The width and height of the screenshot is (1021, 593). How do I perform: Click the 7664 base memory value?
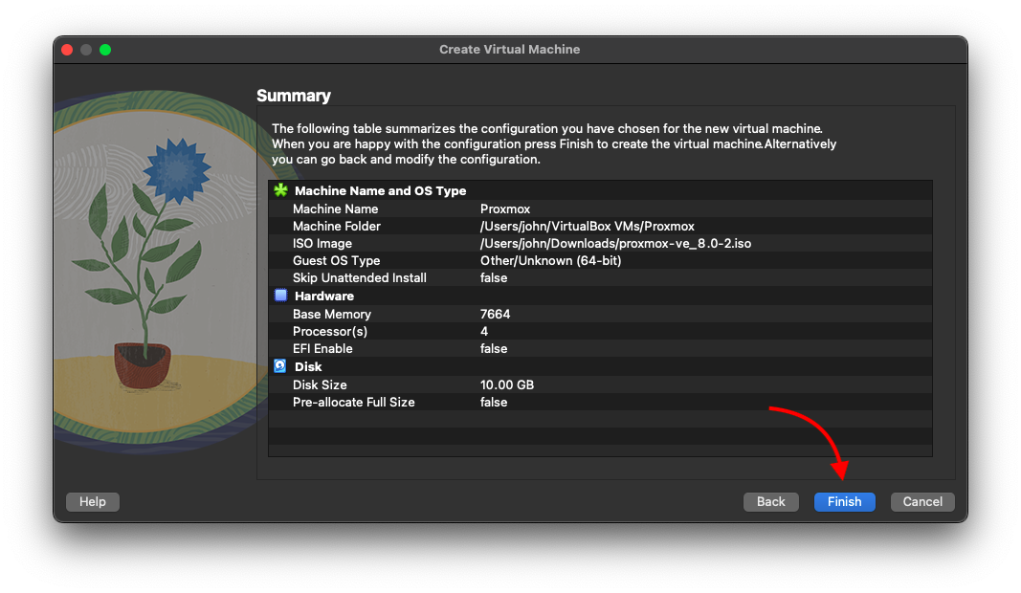[495, 315]
